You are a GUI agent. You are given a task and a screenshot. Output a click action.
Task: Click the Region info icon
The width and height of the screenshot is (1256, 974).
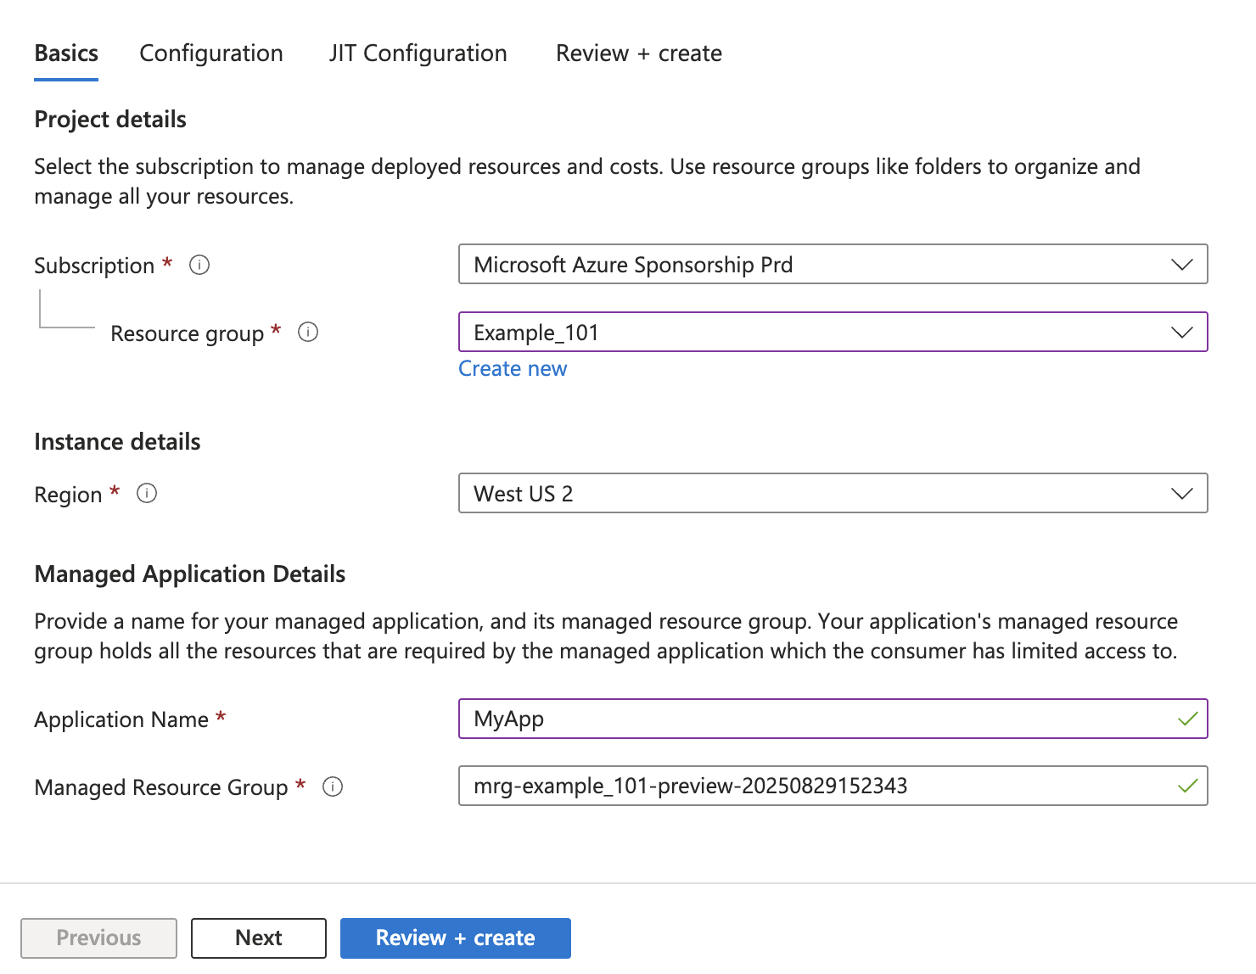click(147, 493)
